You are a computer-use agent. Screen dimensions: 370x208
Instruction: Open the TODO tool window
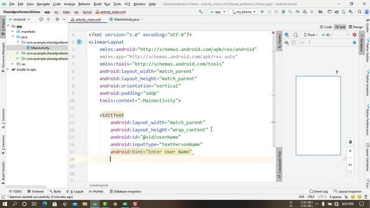click(x=15, y=191)
